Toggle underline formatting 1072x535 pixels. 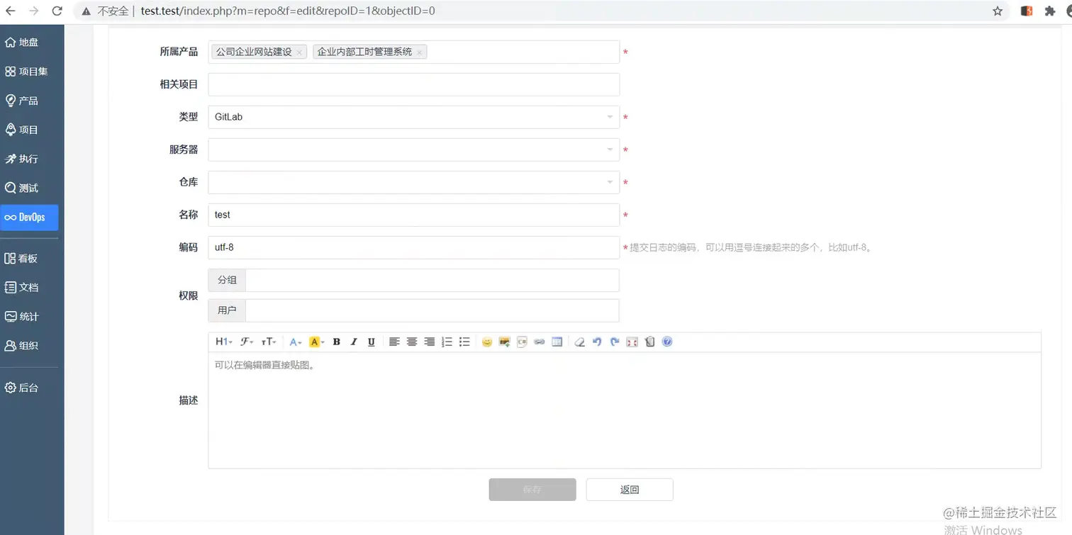pos(371,342)
